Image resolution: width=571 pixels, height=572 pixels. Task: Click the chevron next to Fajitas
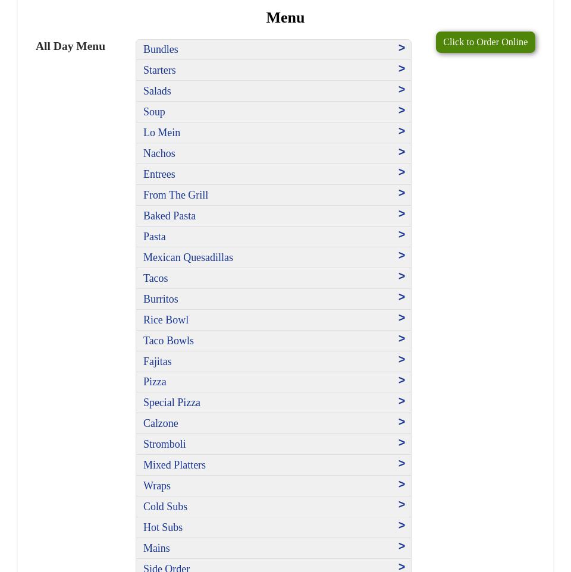[401, 360]
